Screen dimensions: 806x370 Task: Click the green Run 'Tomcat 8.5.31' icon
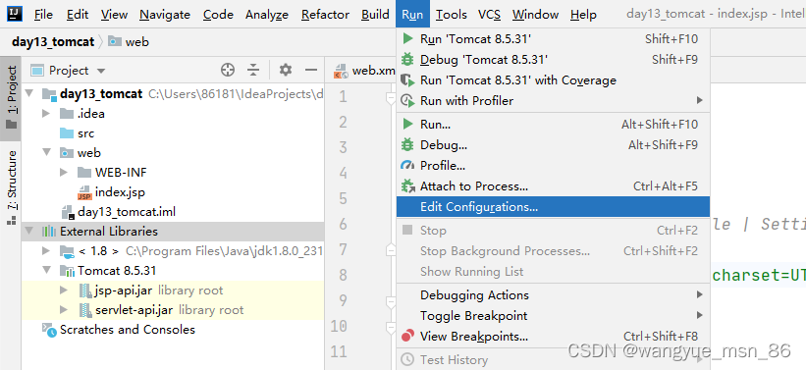click(x=407, y=38)
